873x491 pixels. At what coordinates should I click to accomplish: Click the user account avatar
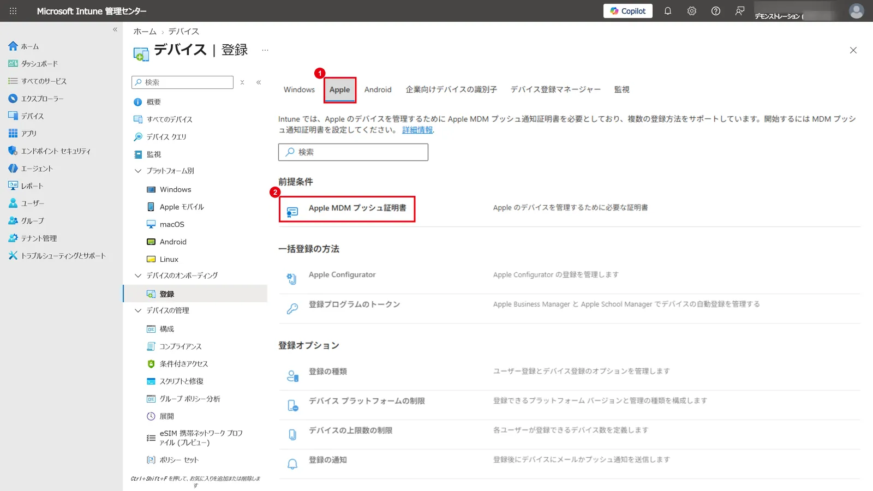tap(857, 11)
